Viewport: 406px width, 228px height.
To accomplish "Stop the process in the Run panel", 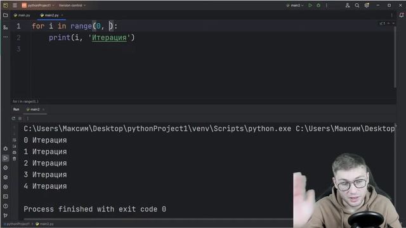I will tap(20, 118).
